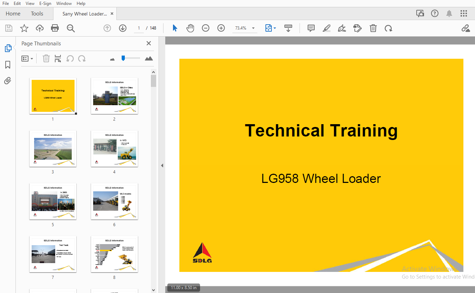
Task: Open the share feedback chat icon
Action: click(x=420, y=14)
